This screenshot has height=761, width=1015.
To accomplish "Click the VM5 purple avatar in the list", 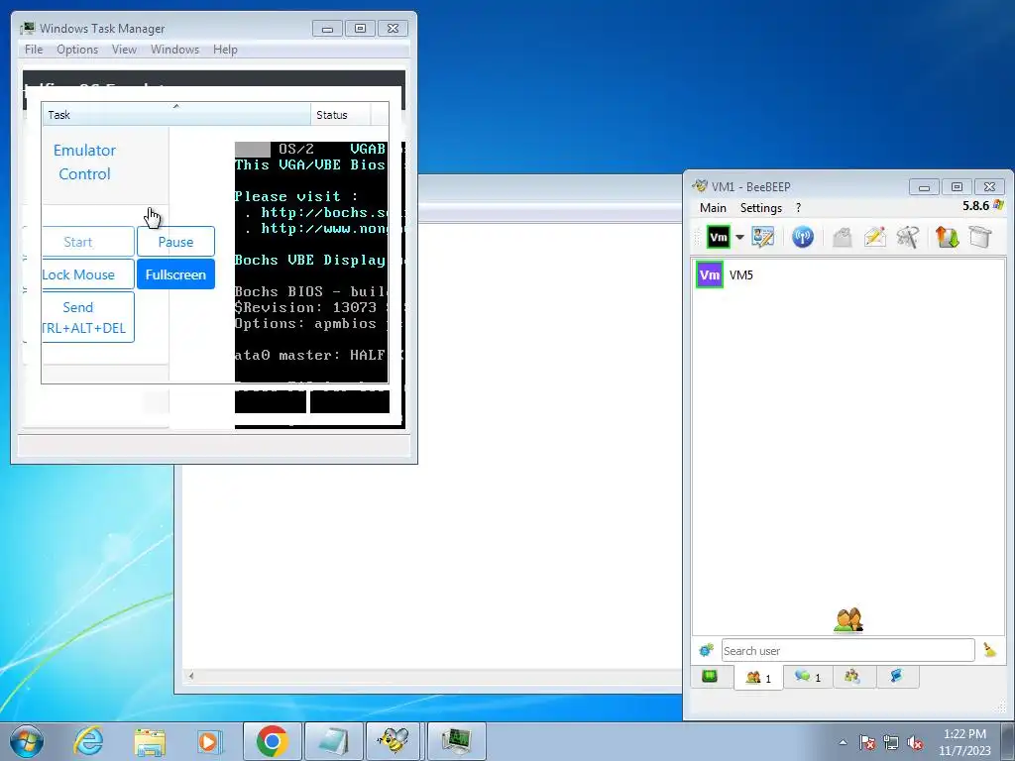I will [x=710, y=275].
